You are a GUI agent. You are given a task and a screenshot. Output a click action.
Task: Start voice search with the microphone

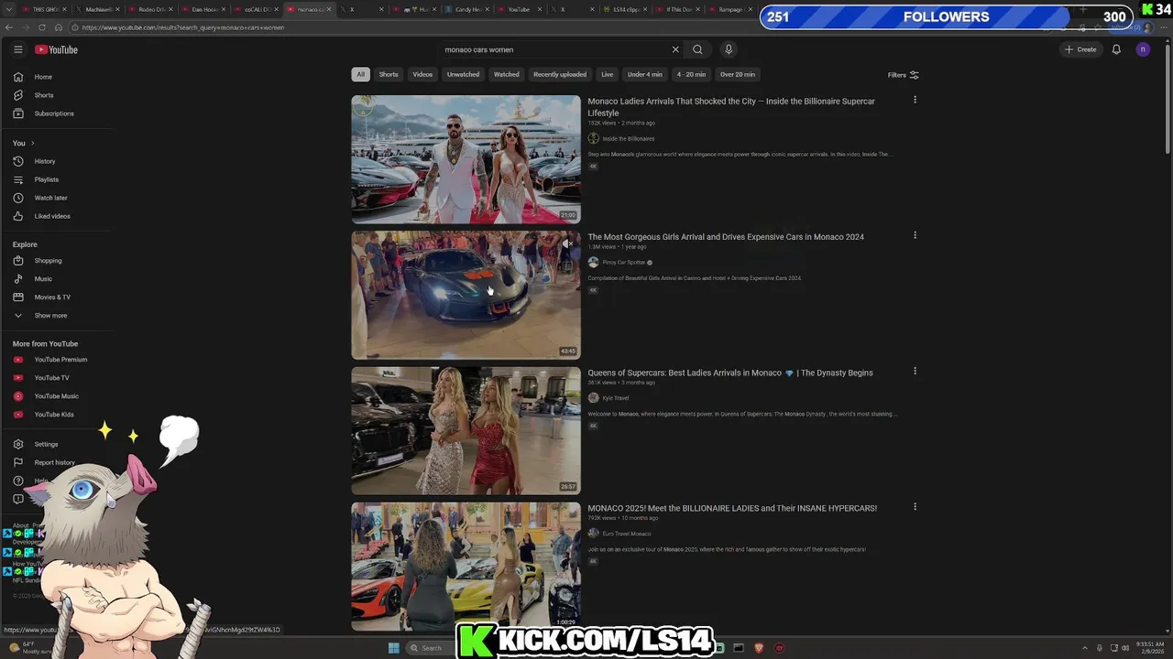point(729,49)
